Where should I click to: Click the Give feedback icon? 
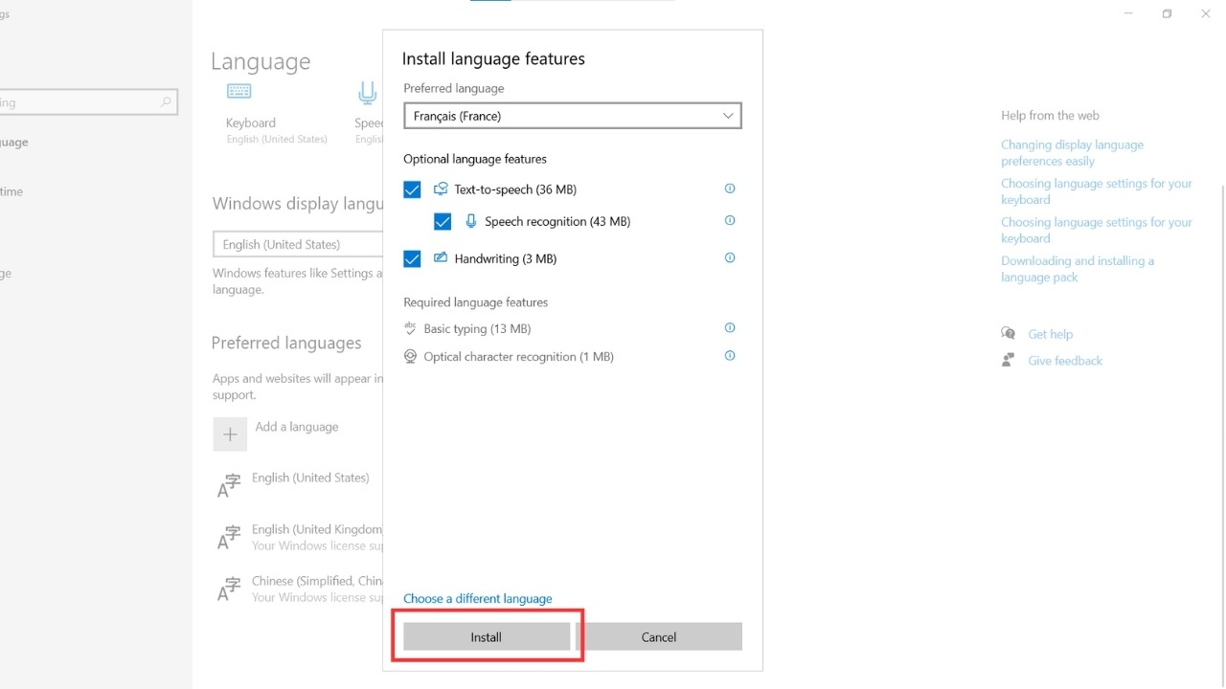[1008, 361]
